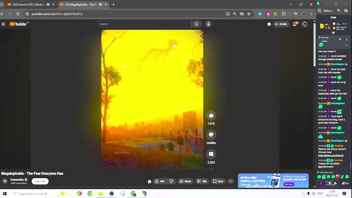Open the short's comments icon above 2,262
This screenshot has width=352, height=198.
coord(211,154)
